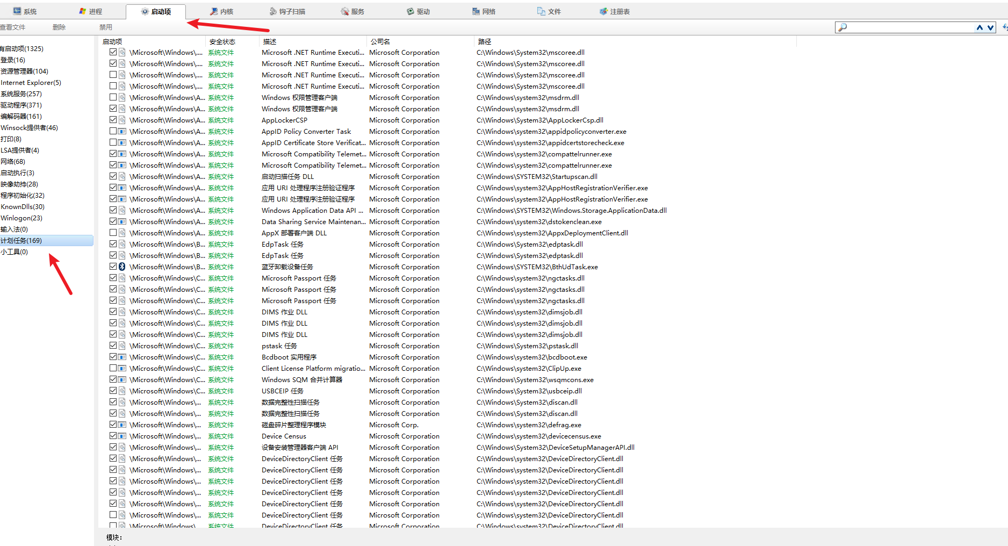Sort by 安全状态 column header
Viewport: 1008px width, 546px height.
232,41
